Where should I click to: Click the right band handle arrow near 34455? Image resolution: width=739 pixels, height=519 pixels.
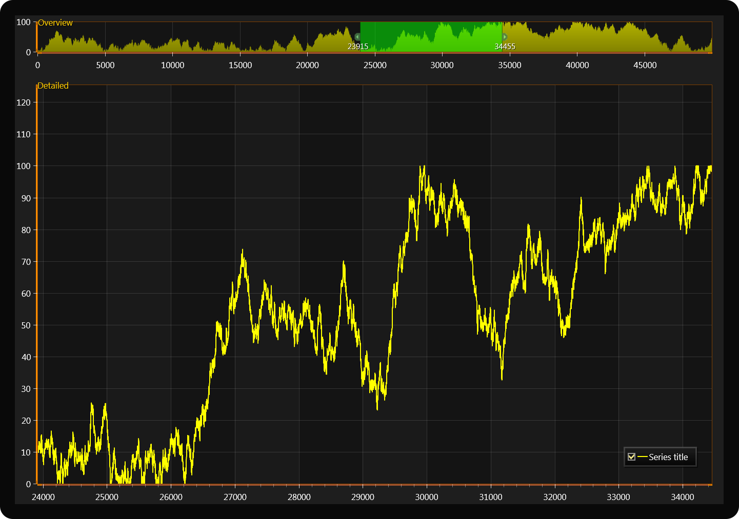(x=505, y=37)
